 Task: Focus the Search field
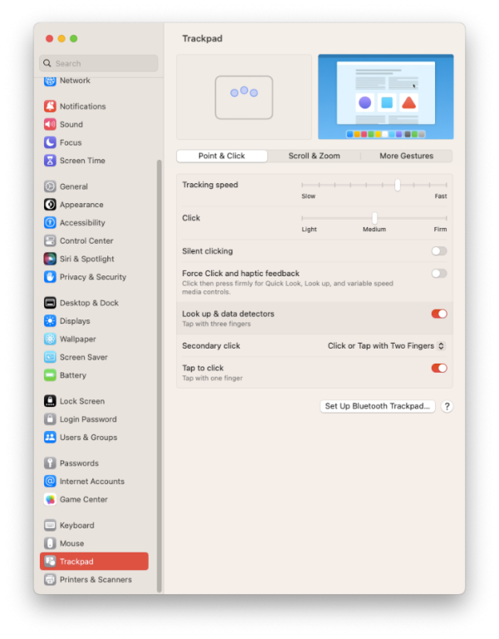coord(99,63)
